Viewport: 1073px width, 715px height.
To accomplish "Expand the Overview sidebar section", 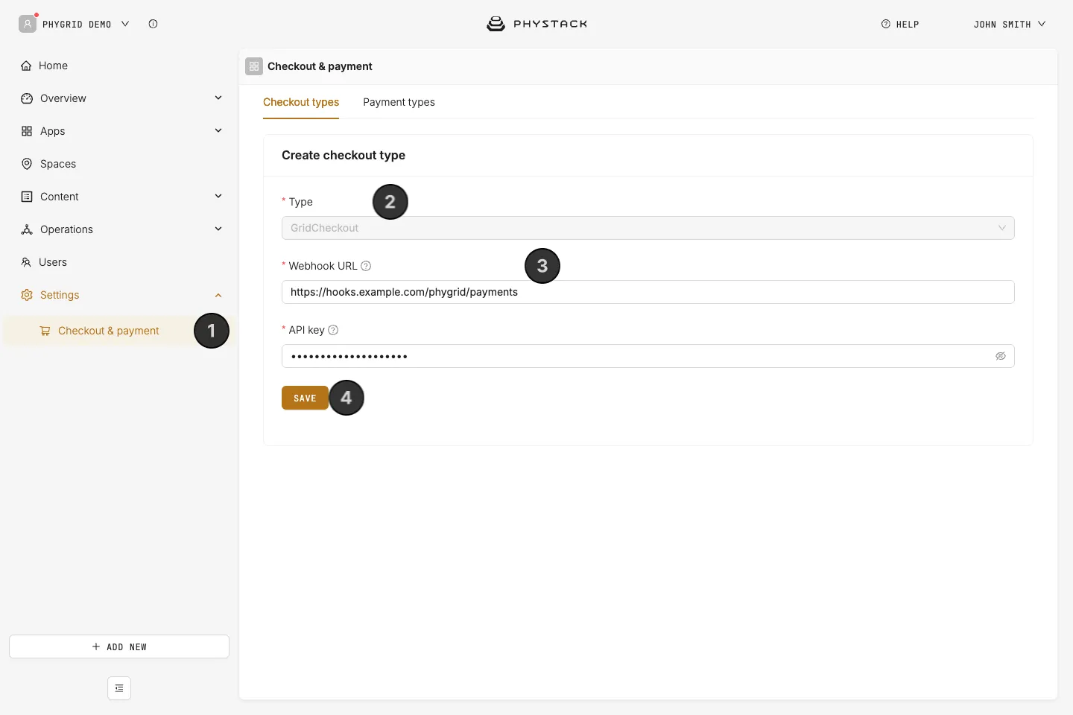I will (x=218, y=98).
